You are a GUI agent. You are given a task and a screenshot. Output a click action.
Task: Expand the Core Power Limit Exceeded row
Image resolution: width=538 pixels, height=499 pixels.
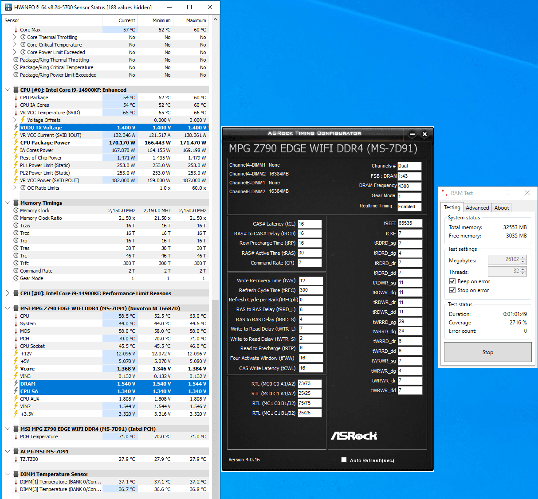pos(15,52)
